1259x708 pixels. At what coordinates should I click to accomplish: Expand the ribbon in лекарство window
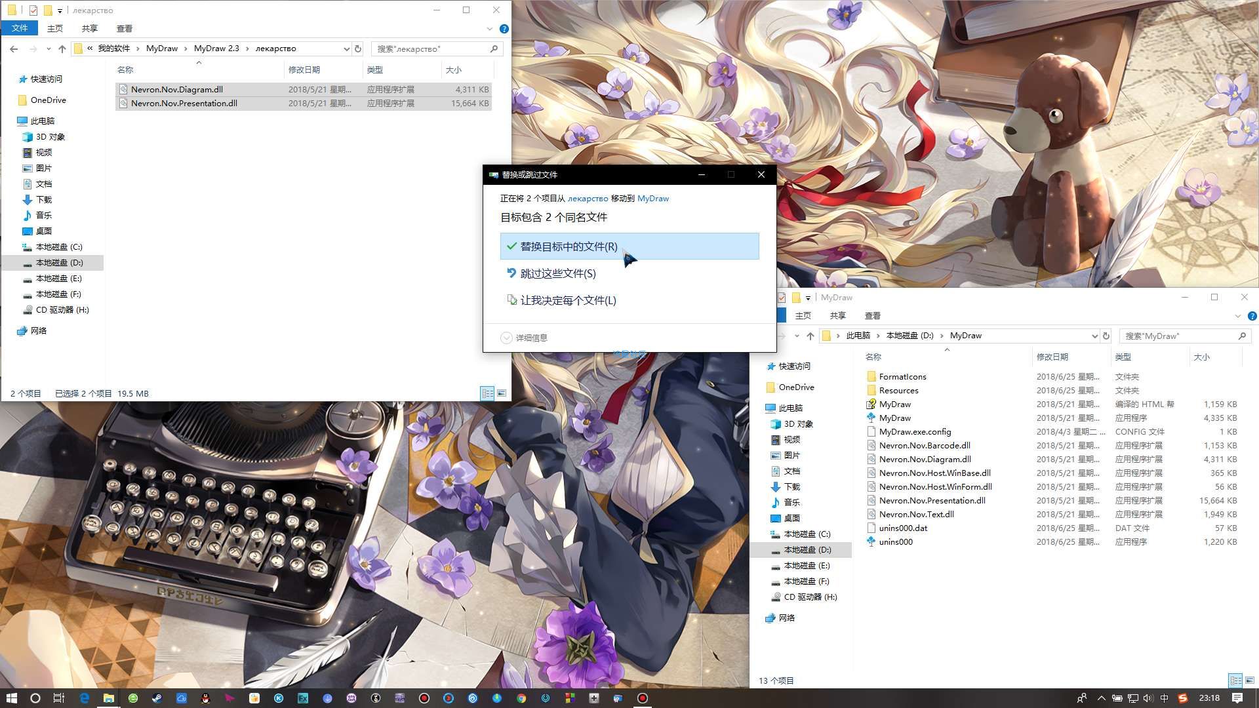click(x=489, y=29)
